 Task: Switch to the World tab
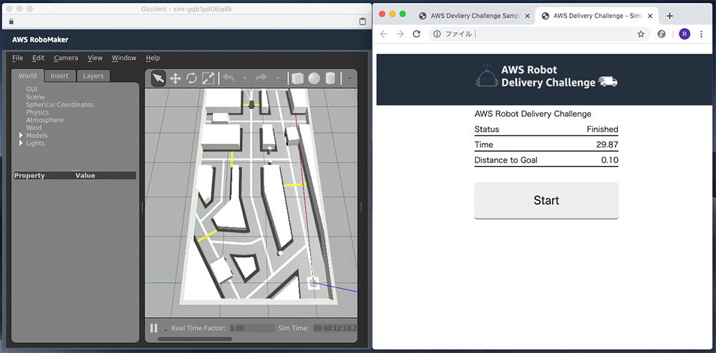point(27,76)
